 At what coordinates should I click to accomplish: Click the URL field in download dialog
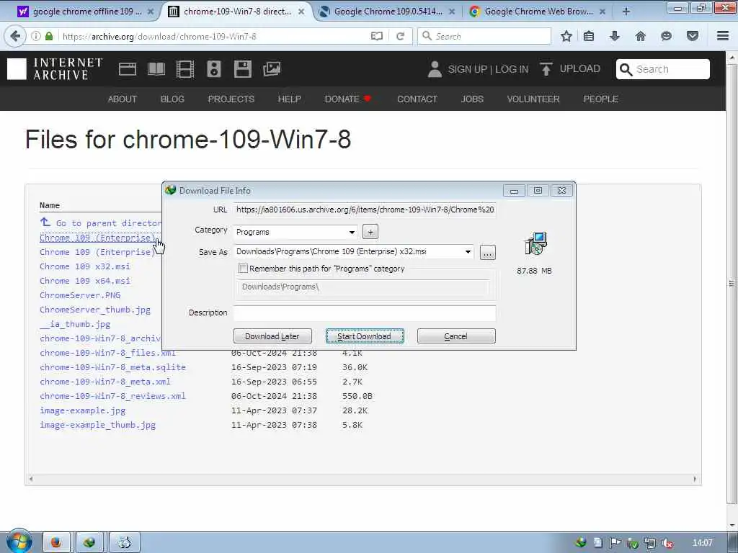tap(365, 210)
